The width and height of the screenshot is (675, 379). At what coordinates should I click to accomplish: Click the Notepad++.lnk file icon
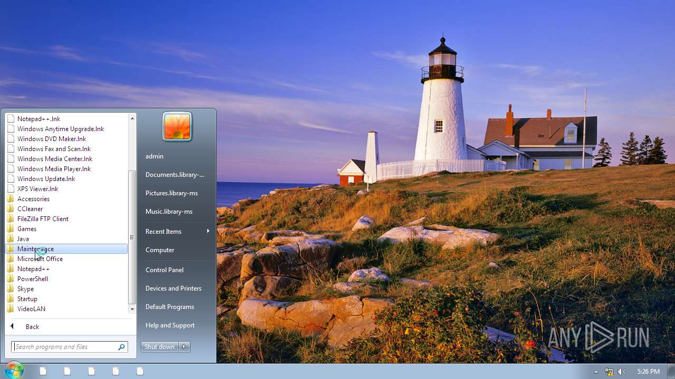point(11,119)
